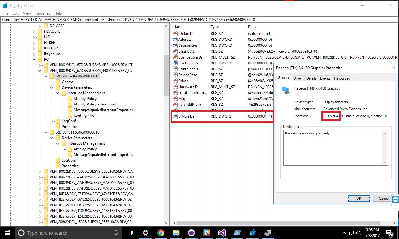The image size is (399, 239).
Task: Open the File menu
Action: click(x=5, y=13)
